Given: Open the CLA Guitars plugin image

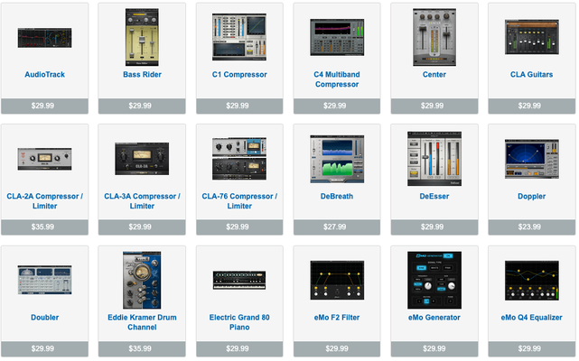Looking at the screenshot, I should 532,37.
